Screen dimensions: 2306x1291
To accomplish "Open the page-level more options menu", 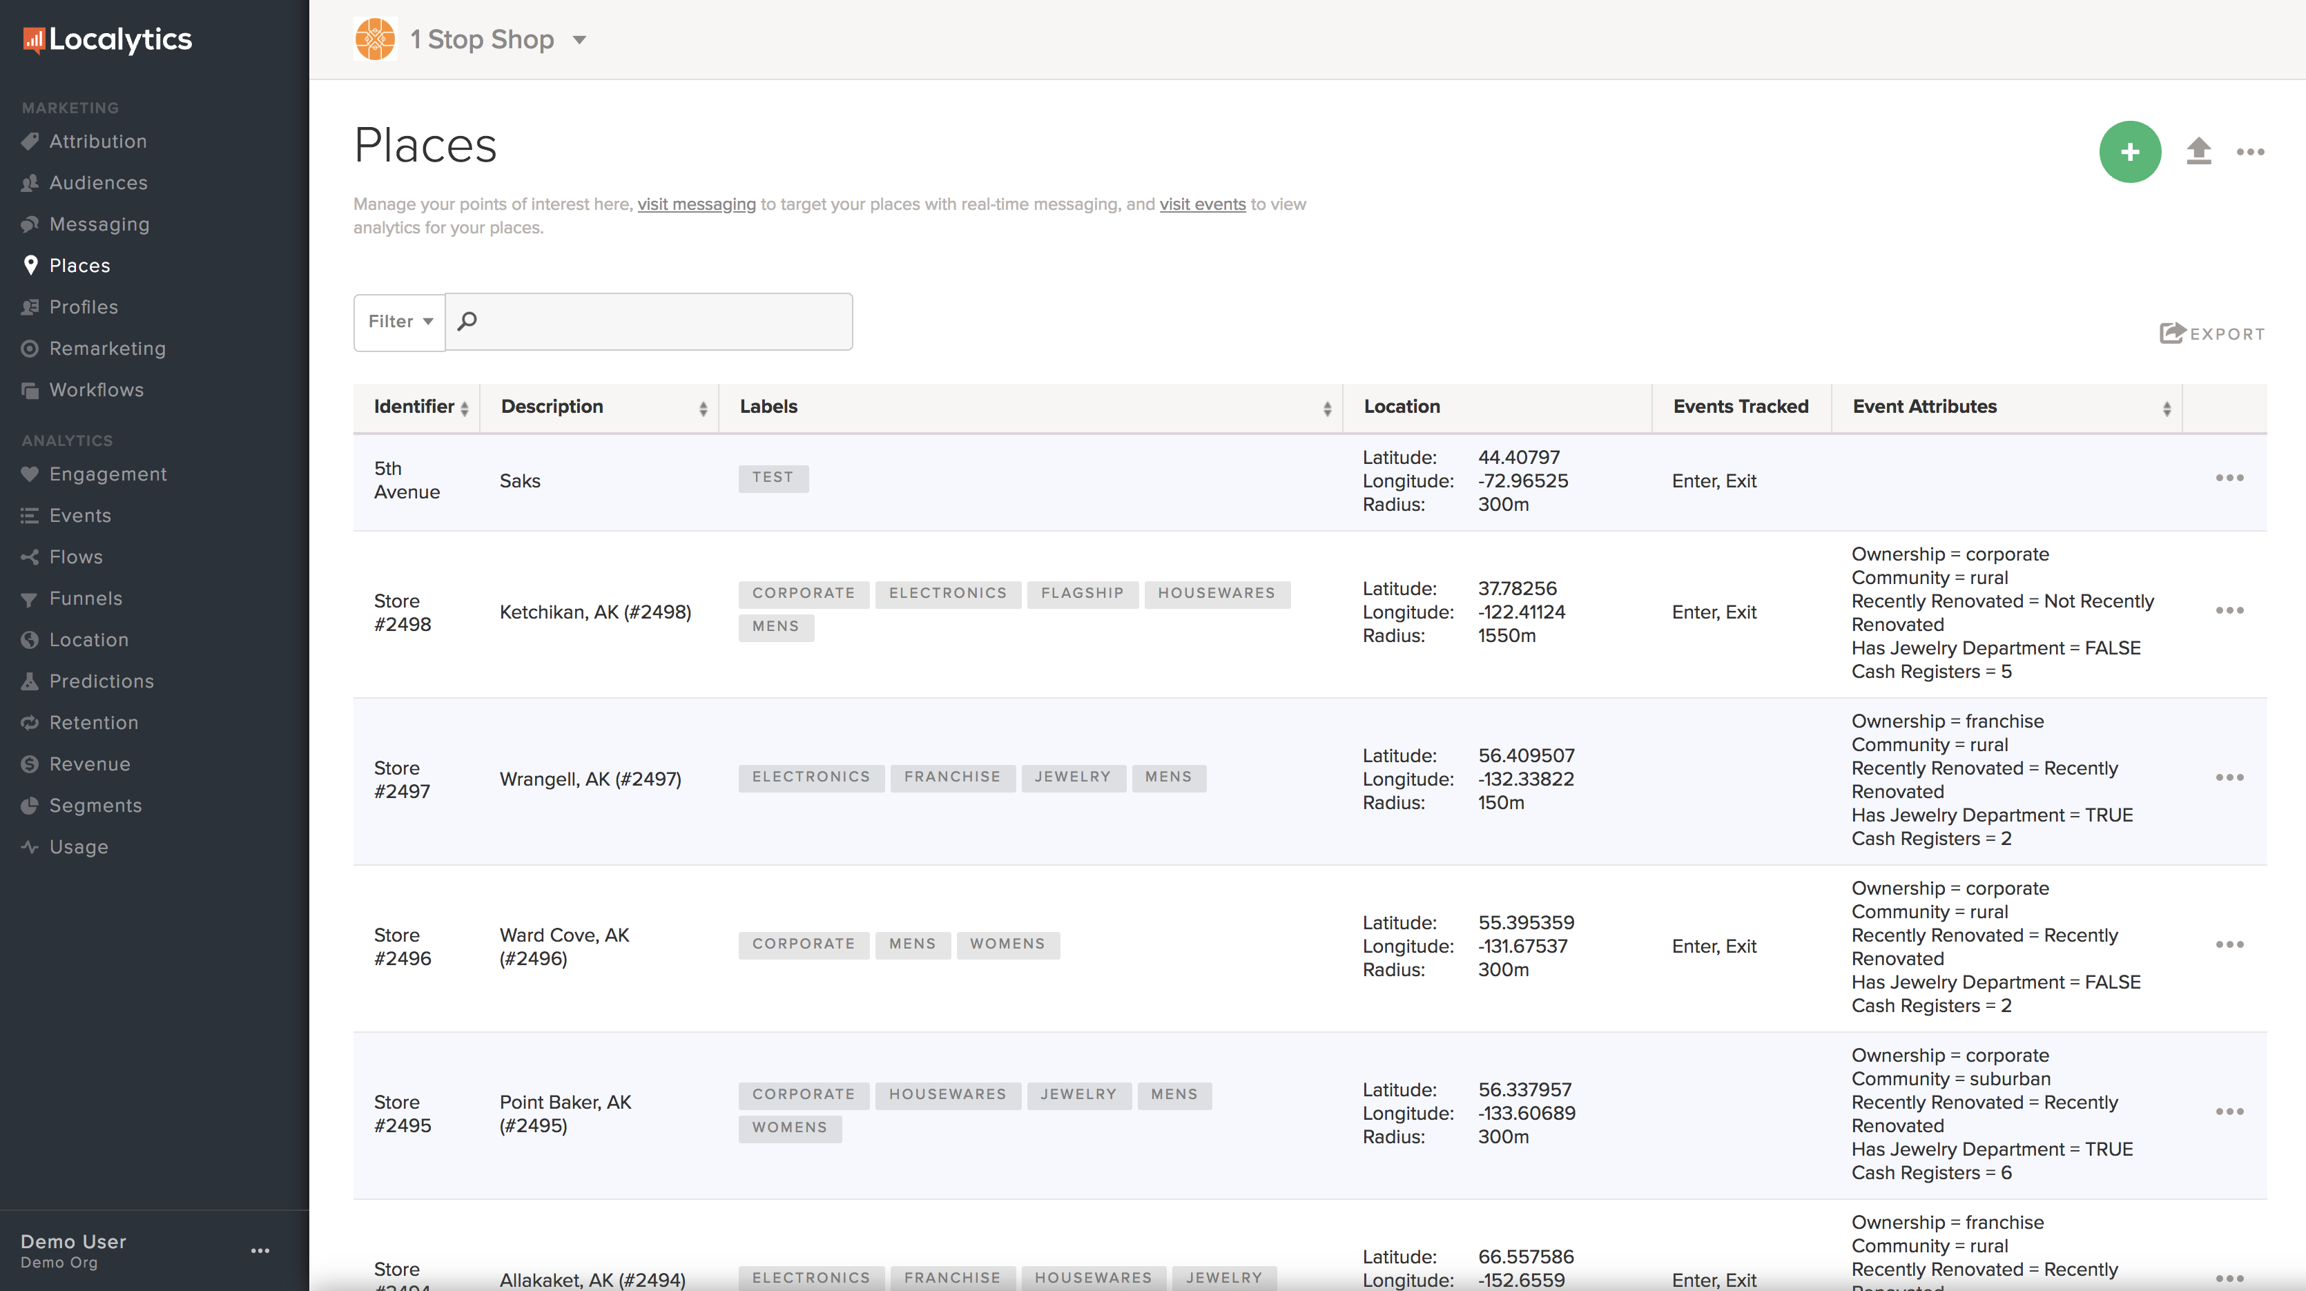I will pyautogui.click(x=2249, y=152).
